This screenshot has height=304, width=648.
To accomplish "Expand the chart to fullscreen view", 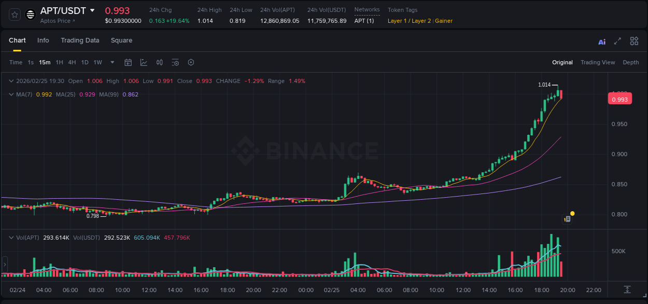I will point(617,41).
